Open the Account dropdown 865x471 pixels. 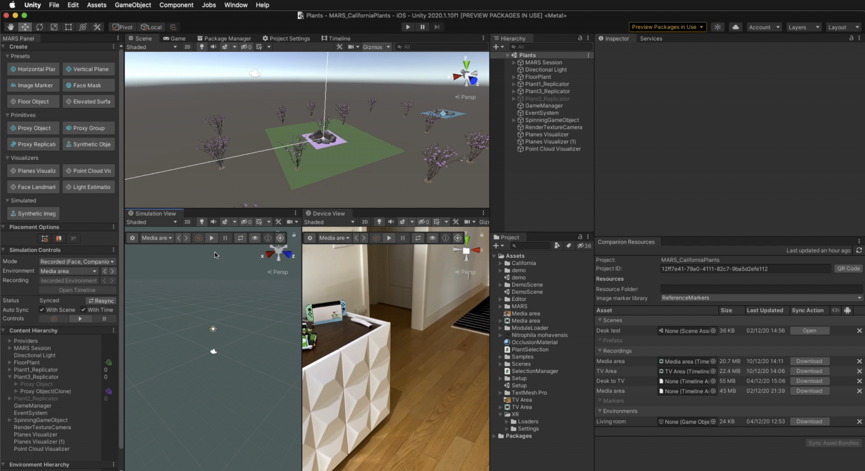764,27
